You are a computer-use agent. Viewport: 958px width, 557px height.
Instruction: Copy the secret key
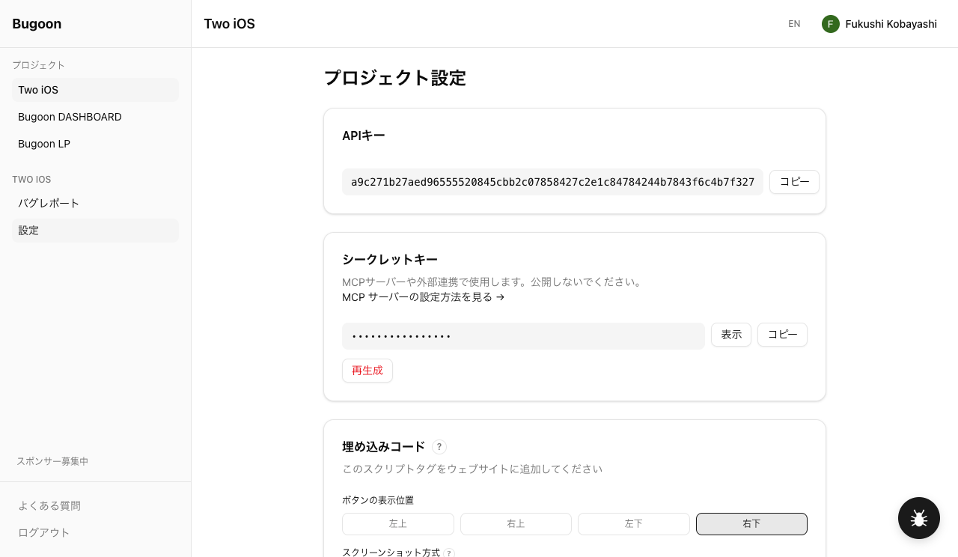coord(782,335)
